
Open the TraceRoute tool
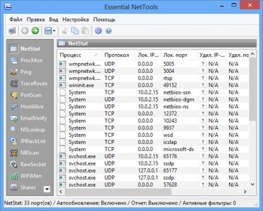[x=29, y=83]
